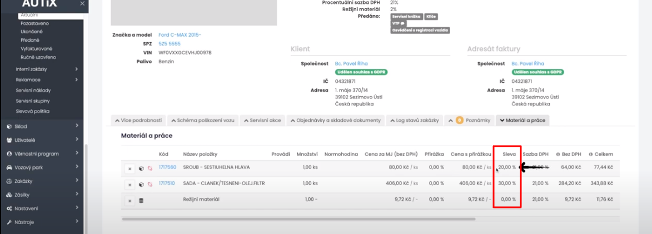Screen dimensions: 652x234
Task: Expand the Uživatelé menu arrow
Action: [x=77, y=140]
